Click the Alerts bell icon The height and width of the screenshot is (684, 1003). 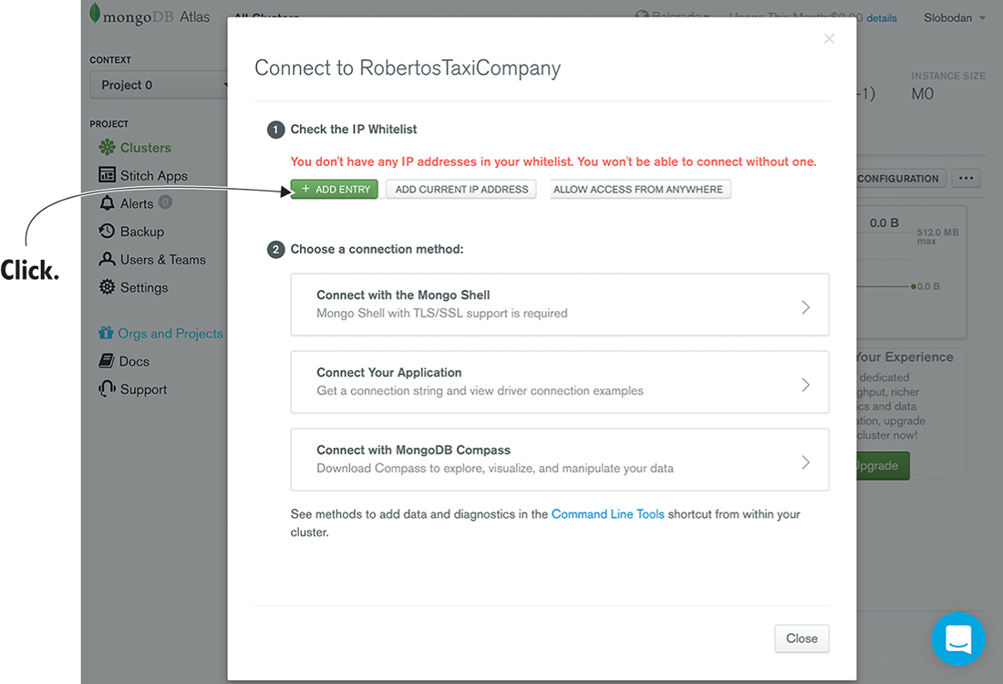(x=107, y=203)
